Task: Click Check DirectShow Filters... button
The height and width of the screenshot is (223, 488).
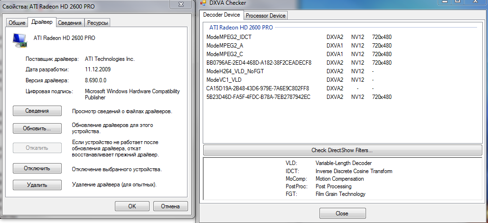Action: click(342, 150)
